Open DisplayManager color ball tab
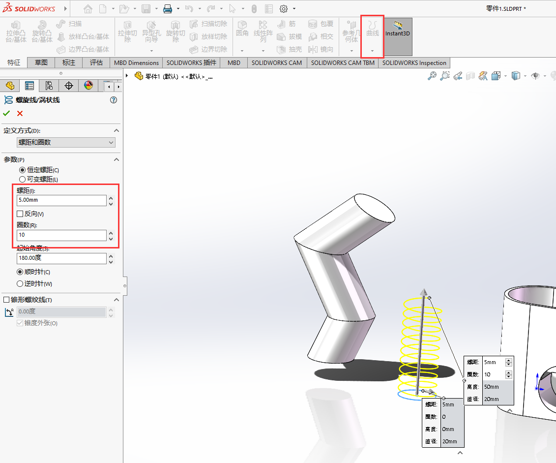 (x=88, y=86)
